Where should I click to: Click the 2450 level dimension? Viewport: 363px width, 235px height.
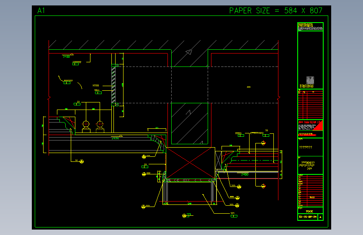(x=245, y=175)
